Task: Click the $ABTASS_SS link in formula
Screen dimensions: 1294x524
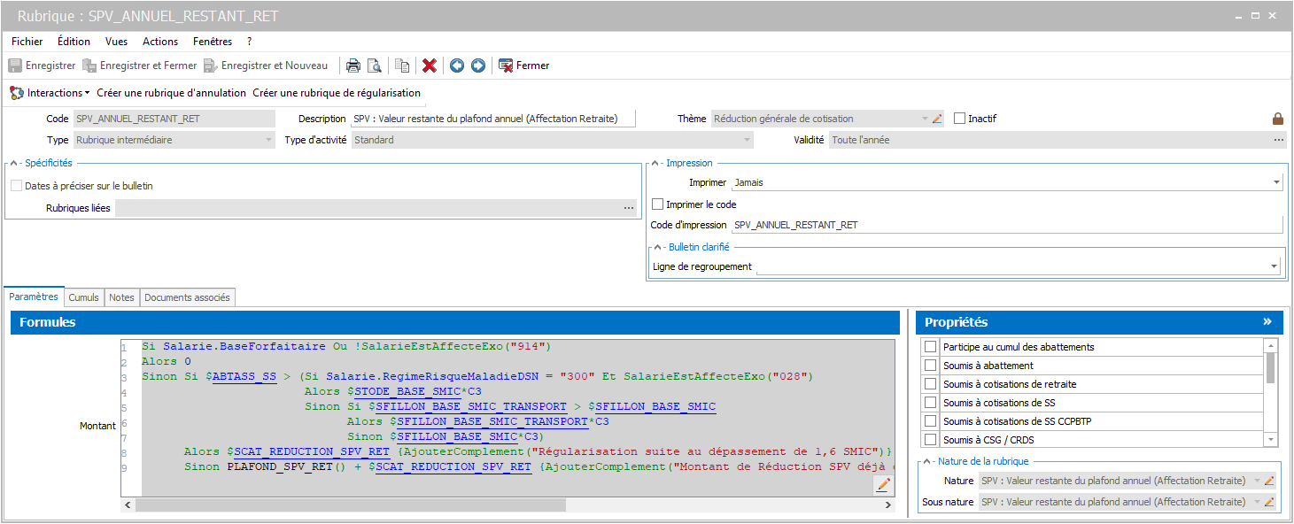Action: [244, 376]
